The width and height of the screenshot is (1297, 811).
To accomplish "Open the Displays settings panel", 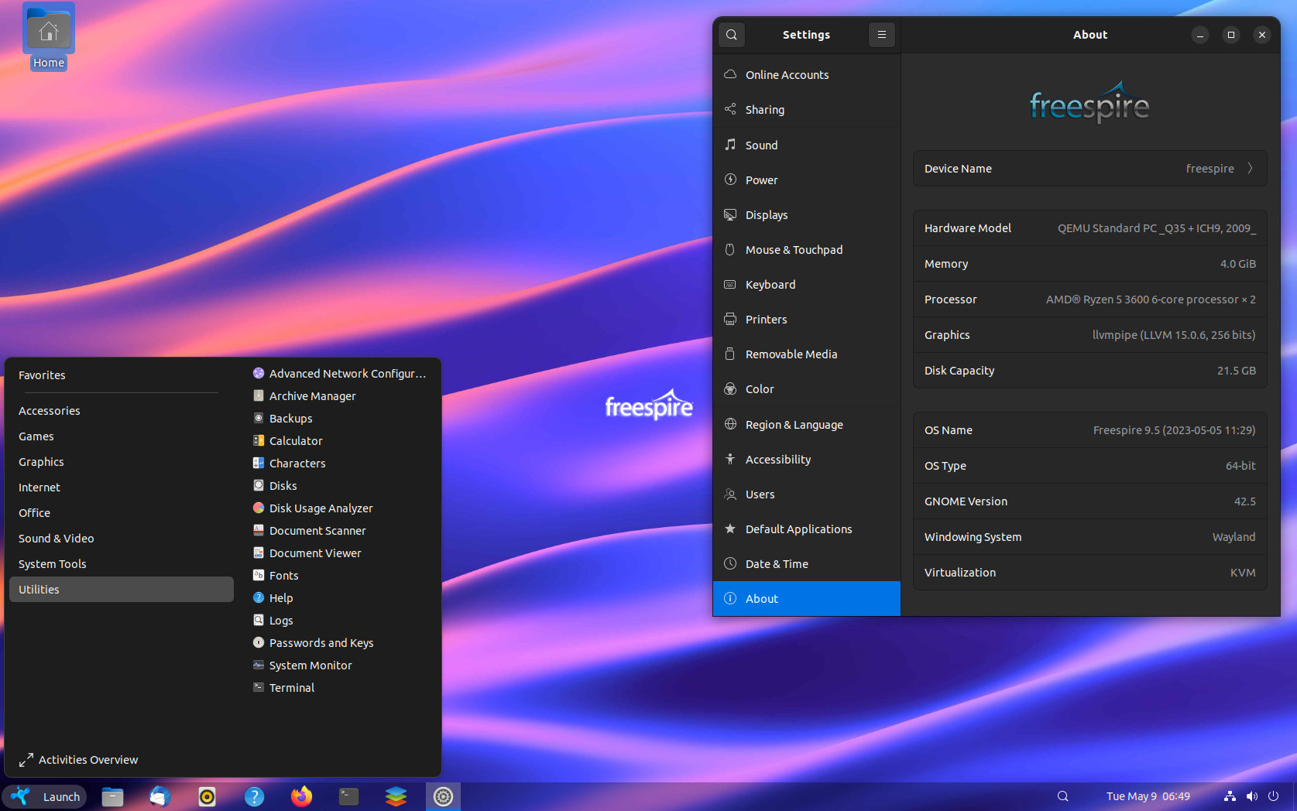I will 807,214.
